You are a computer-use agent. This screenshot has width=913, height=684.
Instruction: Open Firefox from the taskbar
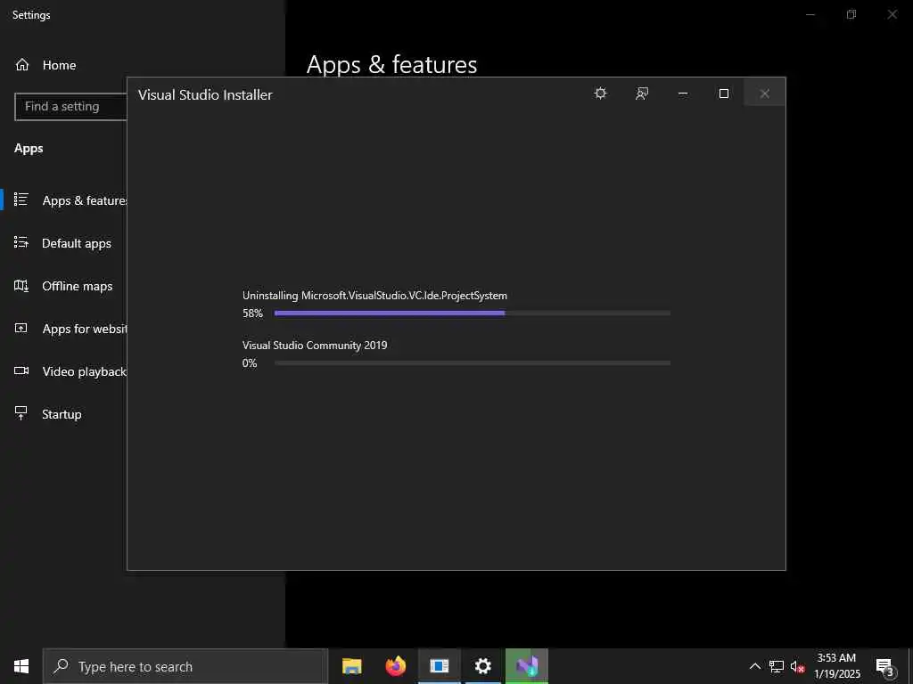tap(395, 666)
